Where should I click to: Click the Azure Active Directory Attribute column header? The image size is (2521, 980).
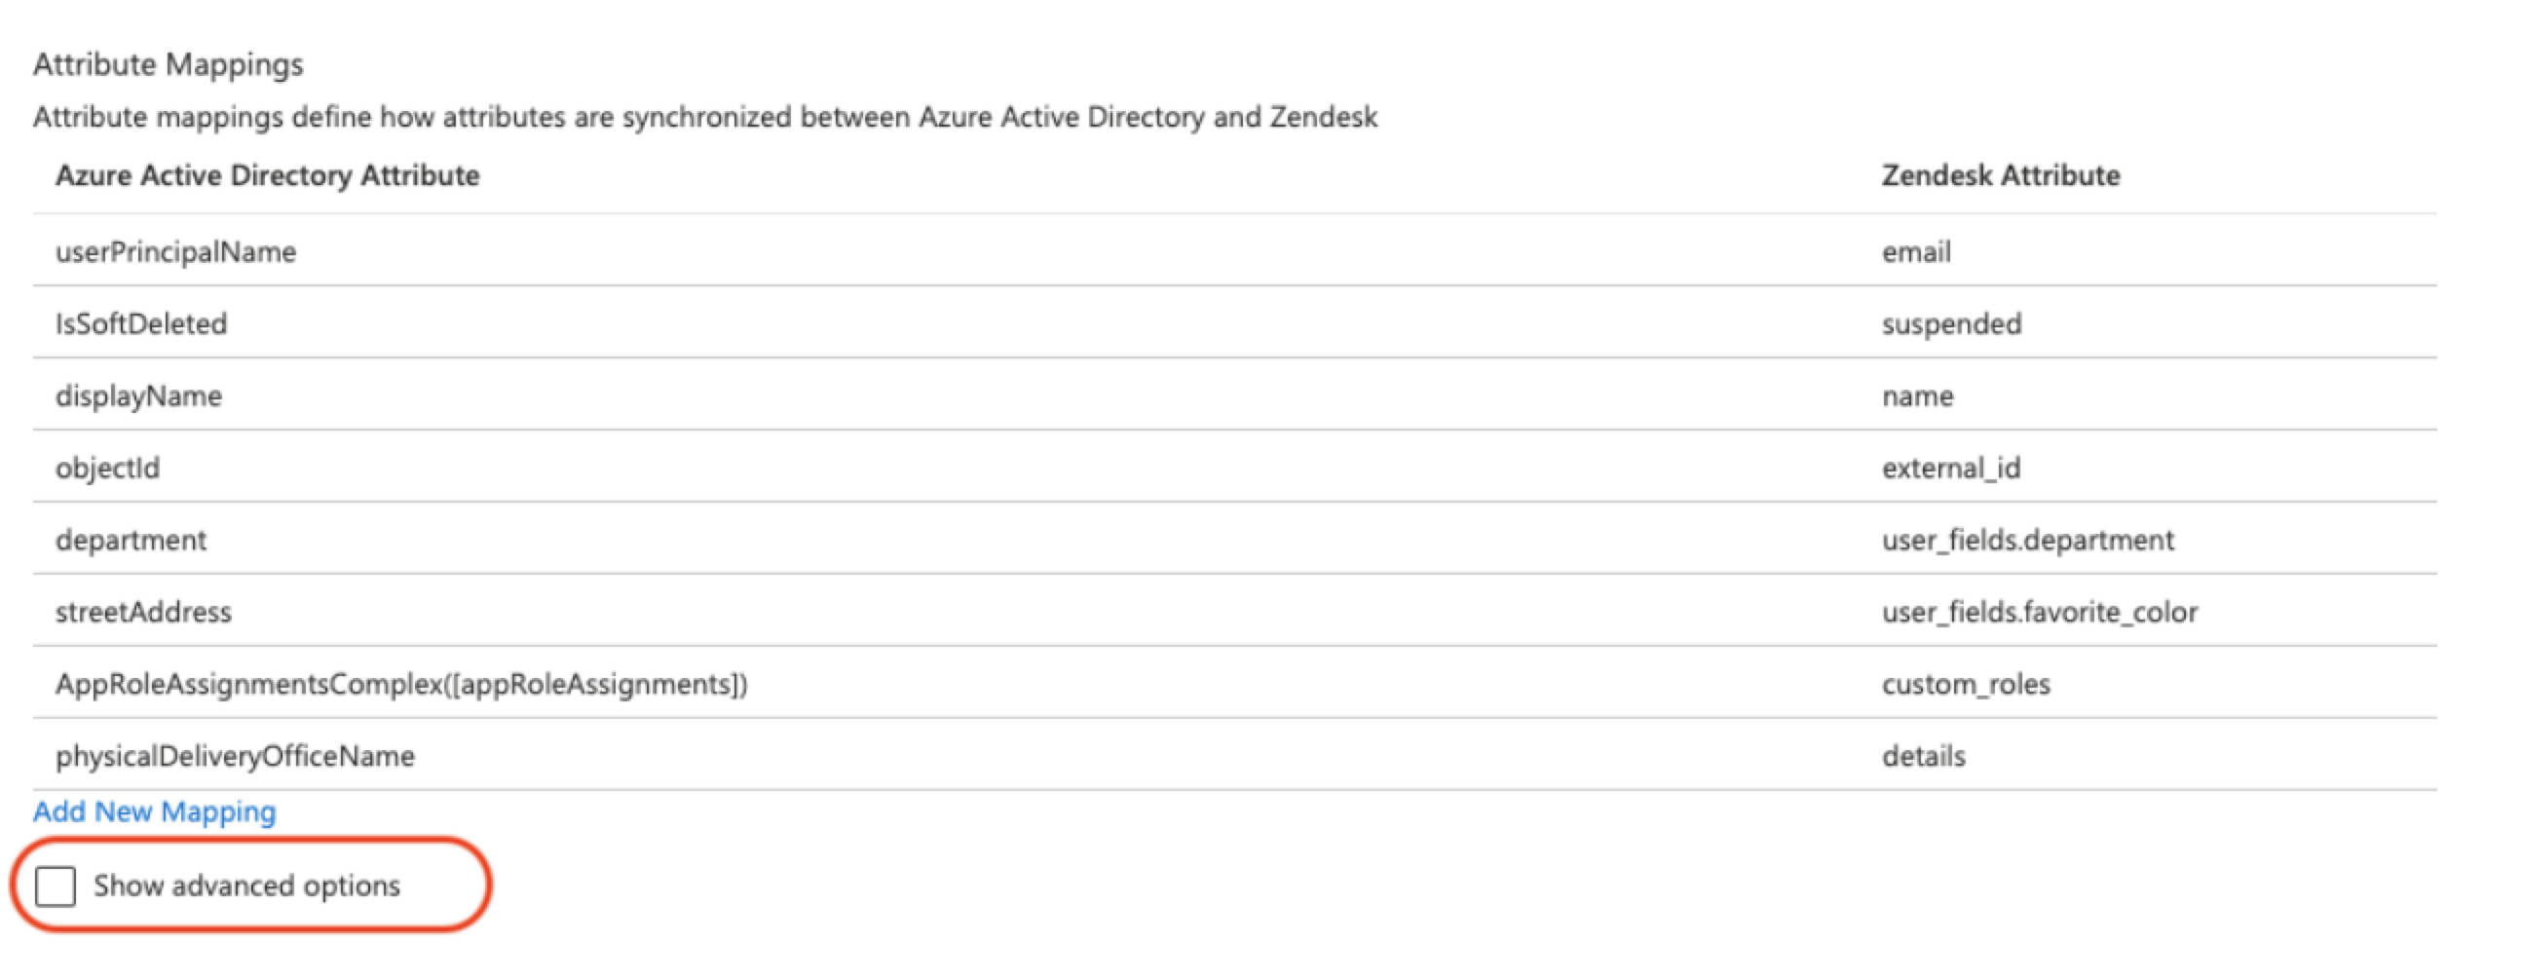(267, 175)
